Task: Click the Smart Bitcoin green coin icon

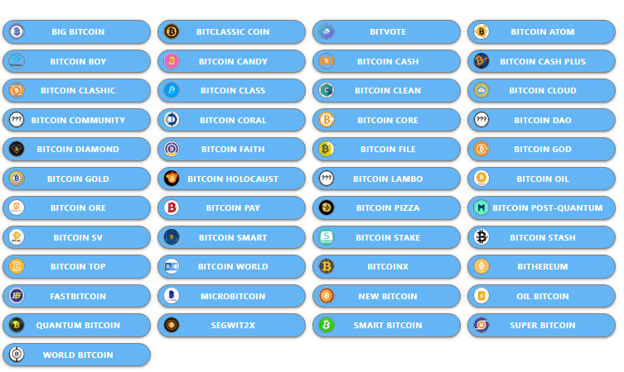Action: [327, 325]
